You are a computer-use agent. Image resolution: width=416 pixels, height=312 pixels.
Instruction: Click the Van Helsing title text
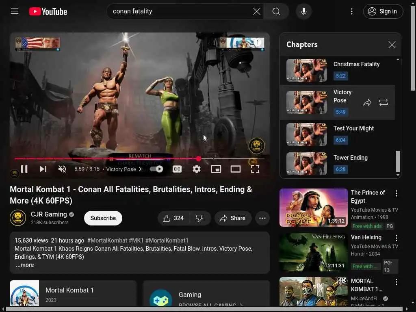tap(366, 237)
